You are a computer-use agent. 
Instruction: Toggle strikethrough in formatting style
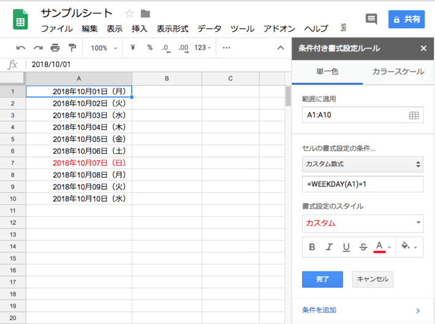363,247
